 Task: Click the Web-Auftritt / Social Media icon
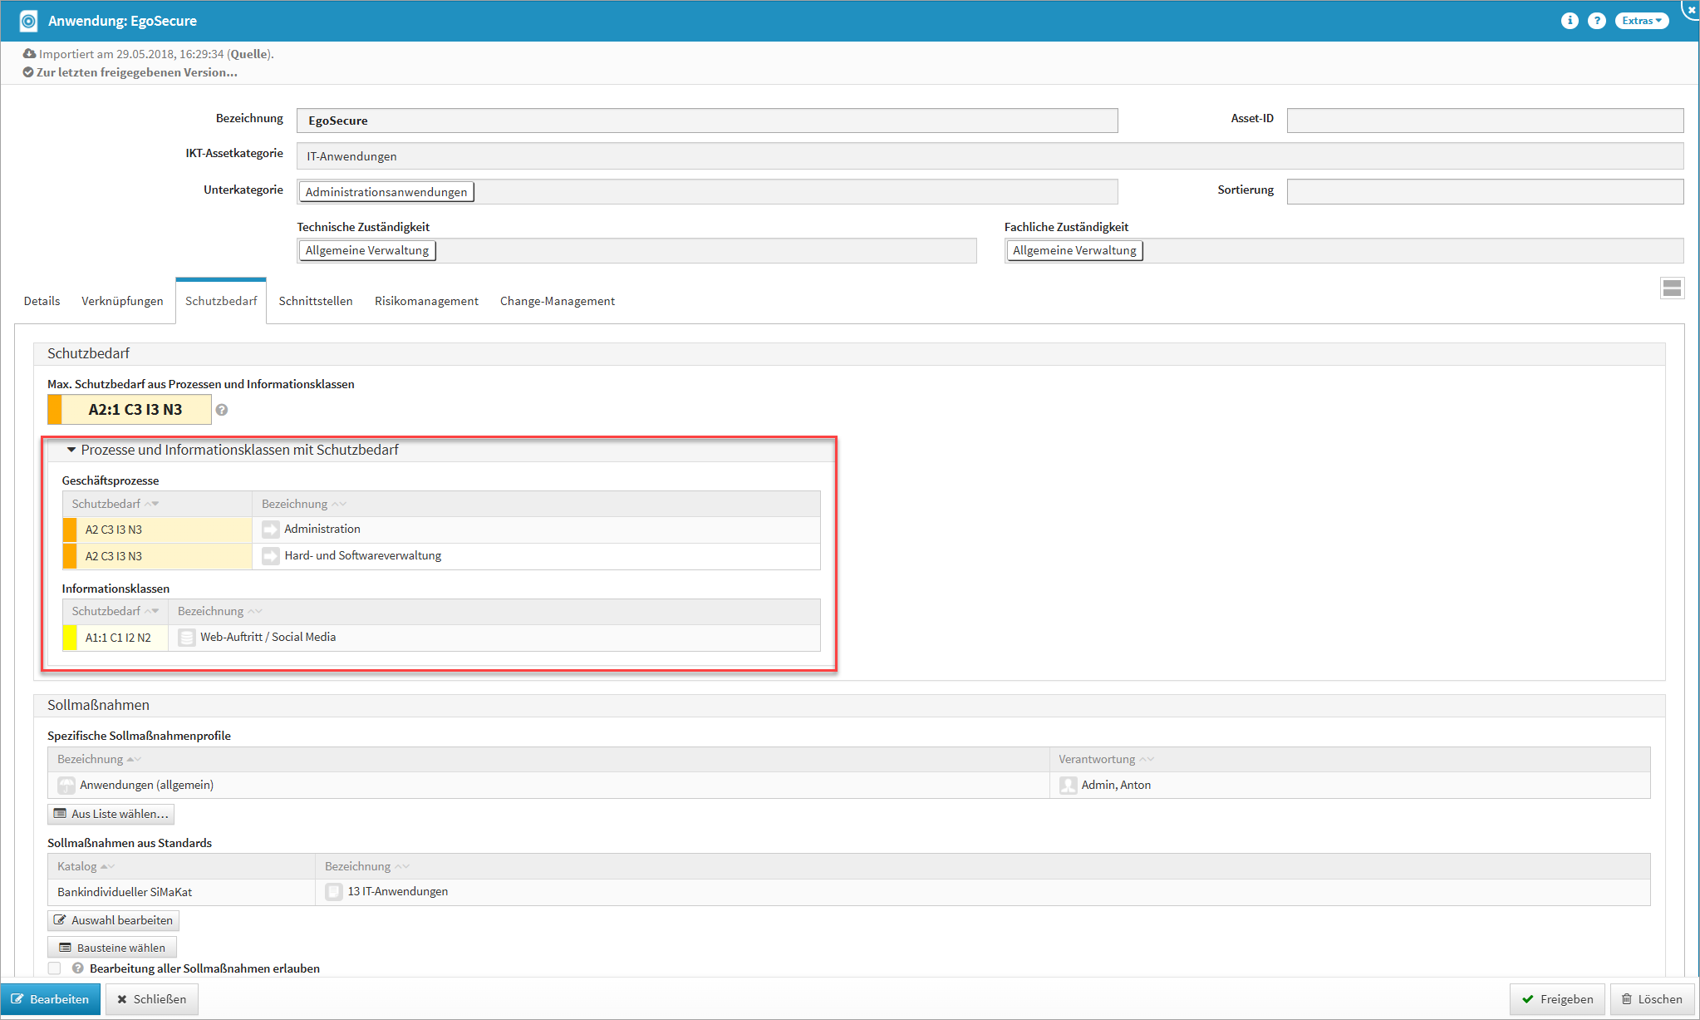coord(187,638)
